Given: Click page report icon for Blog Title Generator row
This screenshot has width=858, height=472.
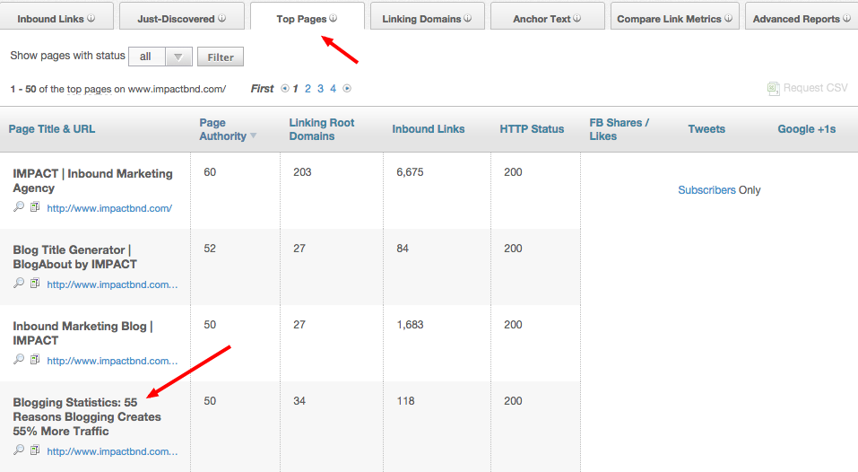Looking at the screenshot, I should pos(35,283).
